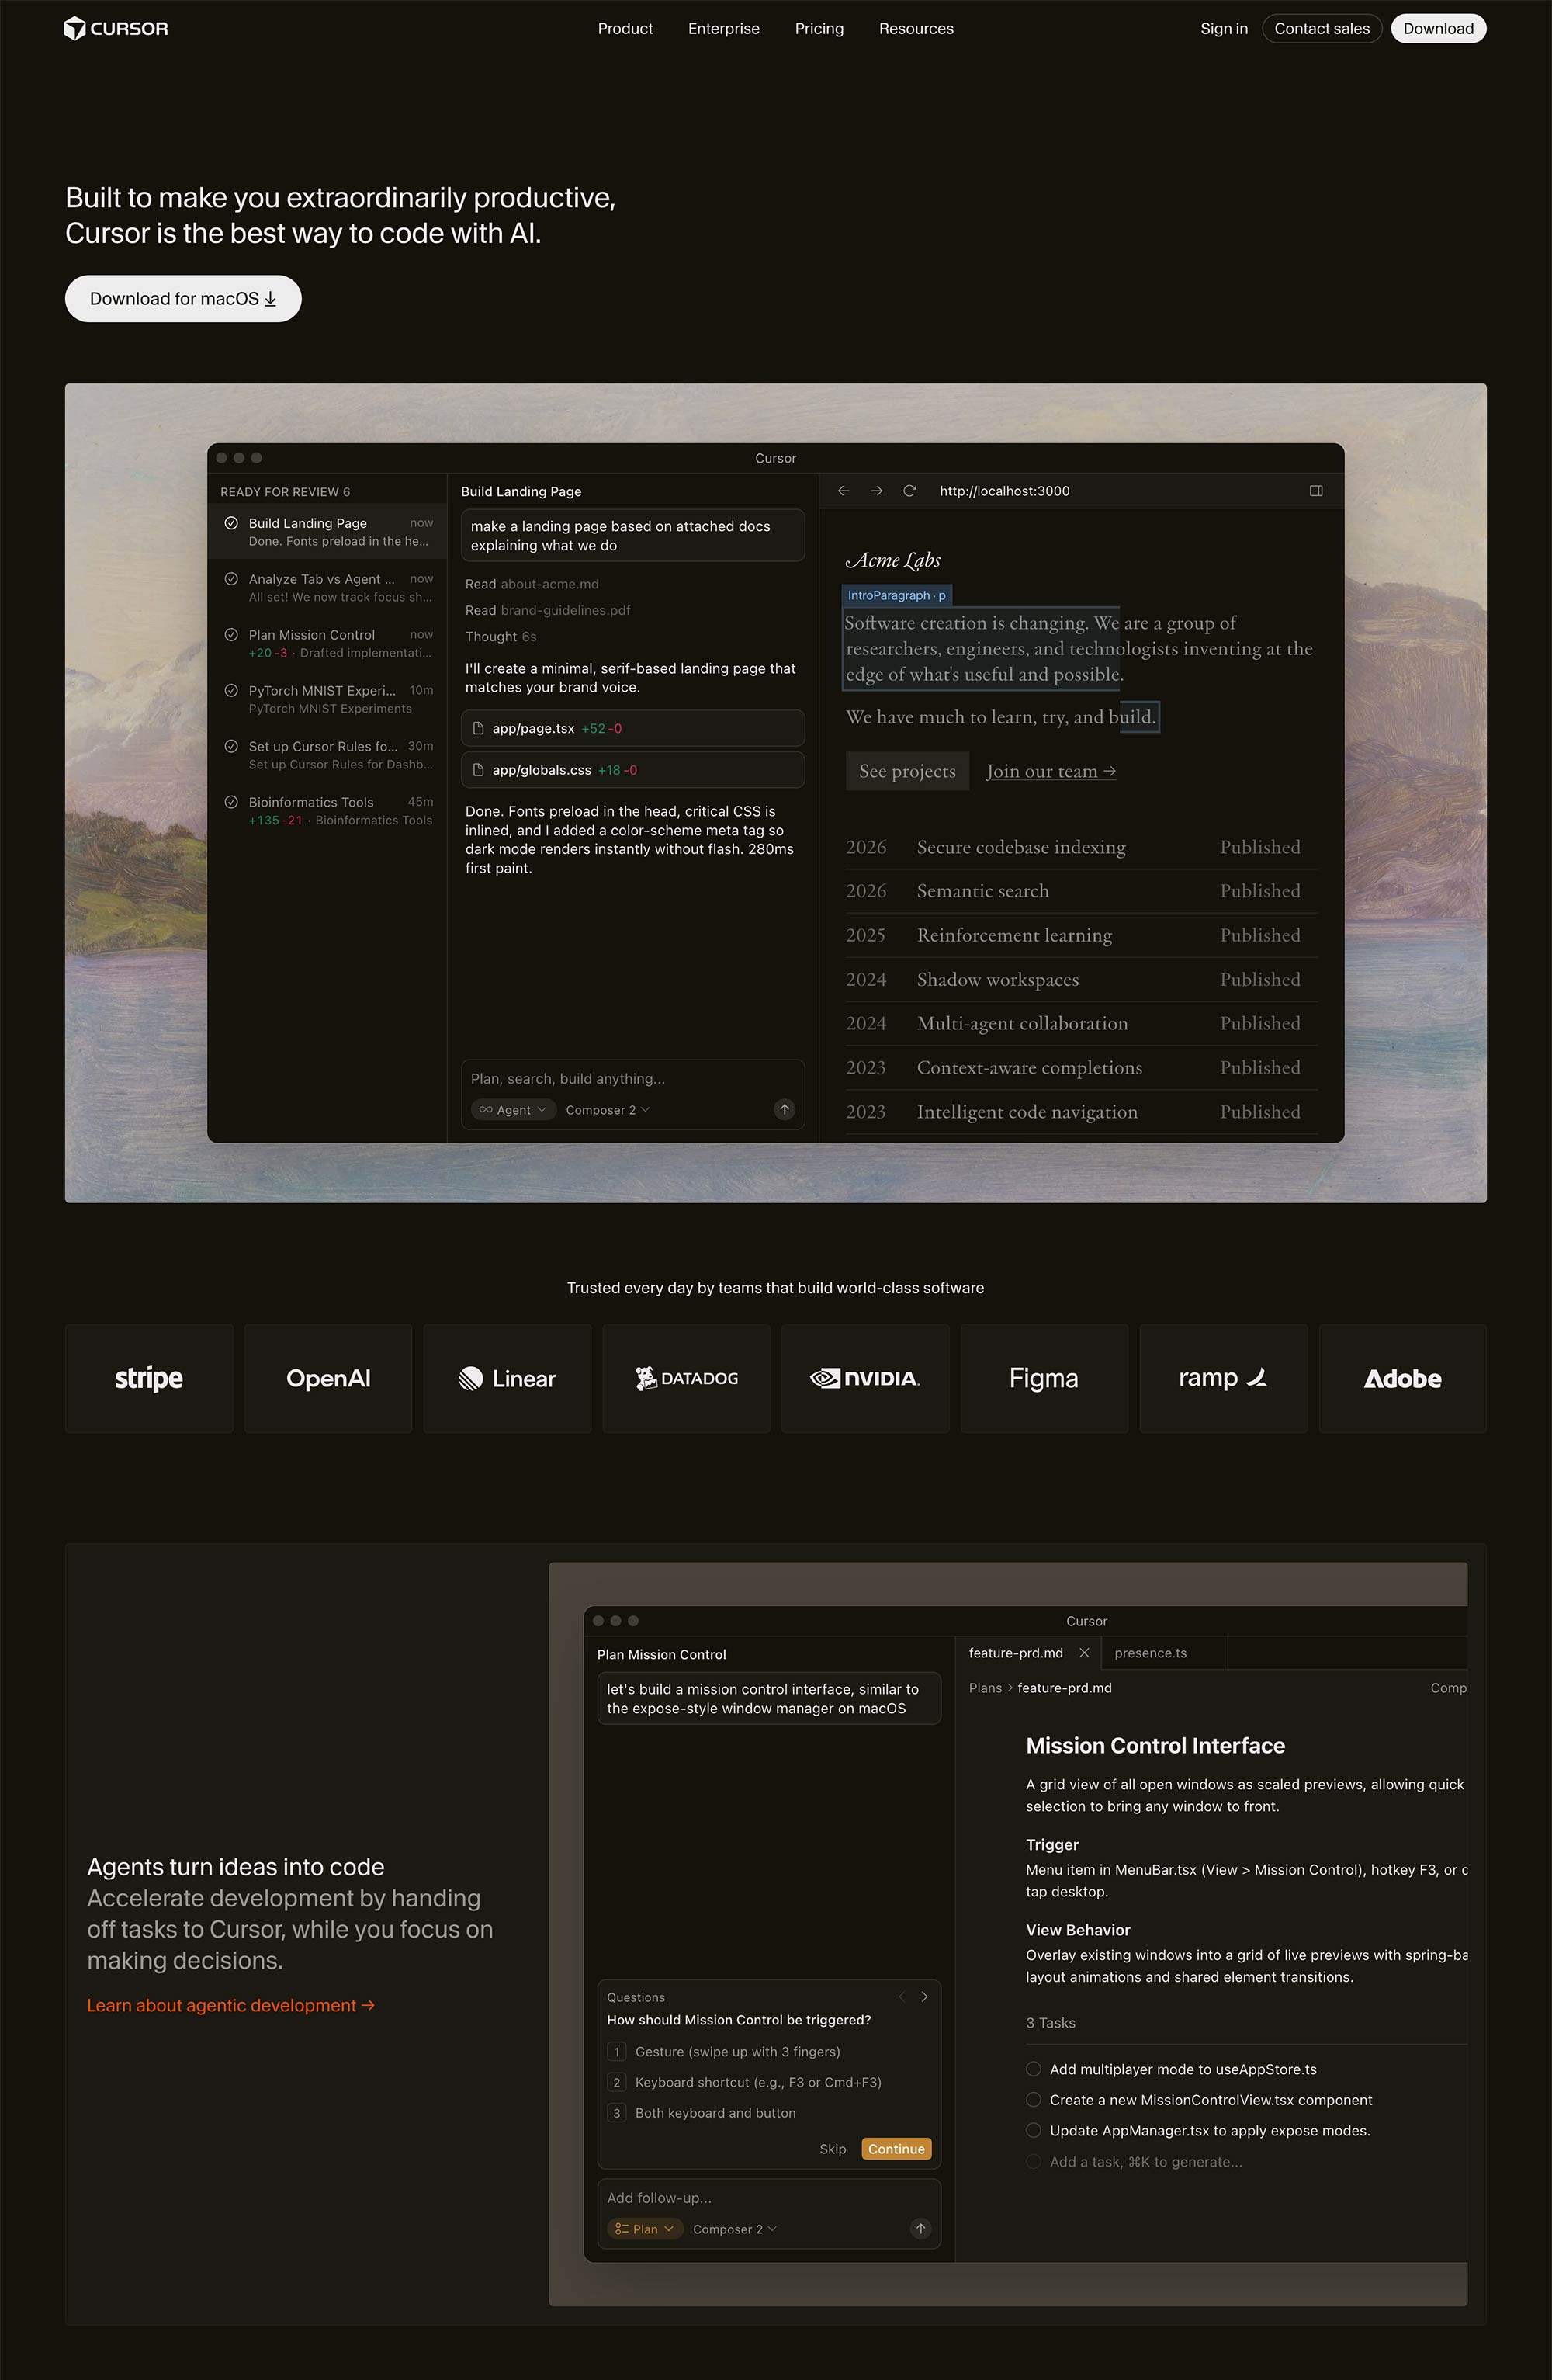The width and height of the screenshot is (1552, 2380).
Task: Send the prompt with the arrow in Plan, search box
Action: tap(785, 1109)
